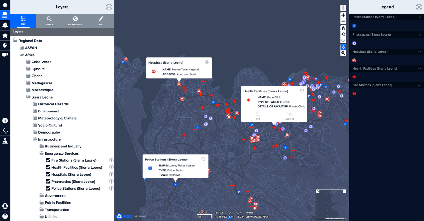Open the alerts bell icon

pos(5,25)
